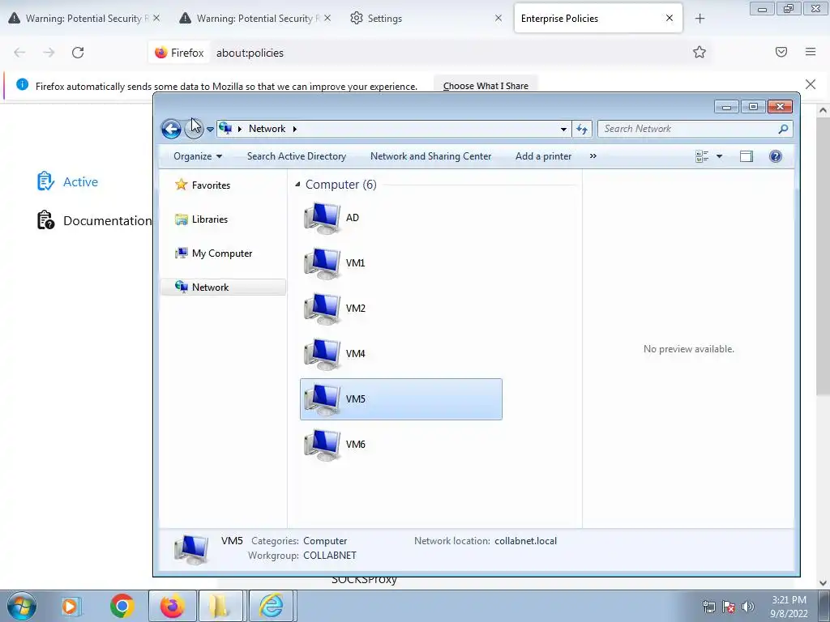Click the Action Center flag tray icon
Image resolution: width=830 pixels, height=622 pixels.
click(x=729, y=607)
